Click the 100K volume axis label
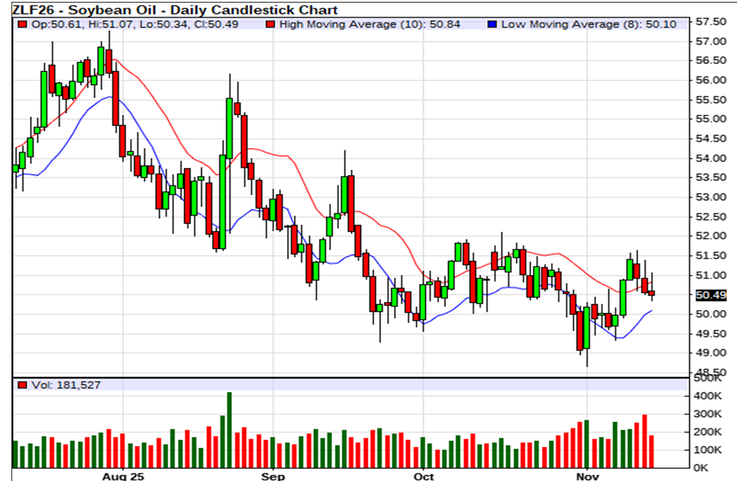 708,450
